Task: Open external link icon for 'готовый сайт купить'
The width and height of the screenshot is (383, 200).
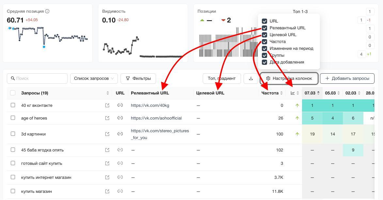Action: point(107,163)
